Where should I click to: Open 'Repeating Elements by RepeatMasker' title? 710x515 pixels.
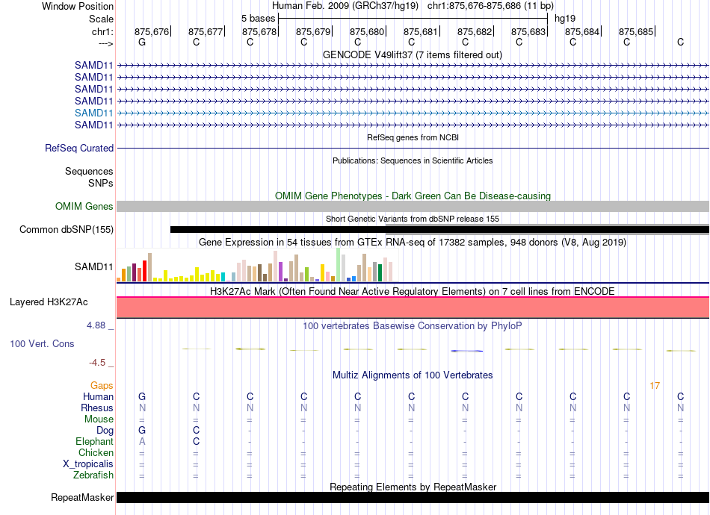tap(413, 487)
